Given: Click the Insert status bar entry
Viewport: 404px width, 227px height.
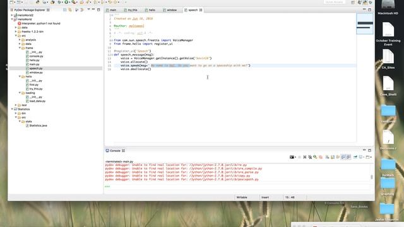Looking at the screenshot, I should tap(265, 197).
